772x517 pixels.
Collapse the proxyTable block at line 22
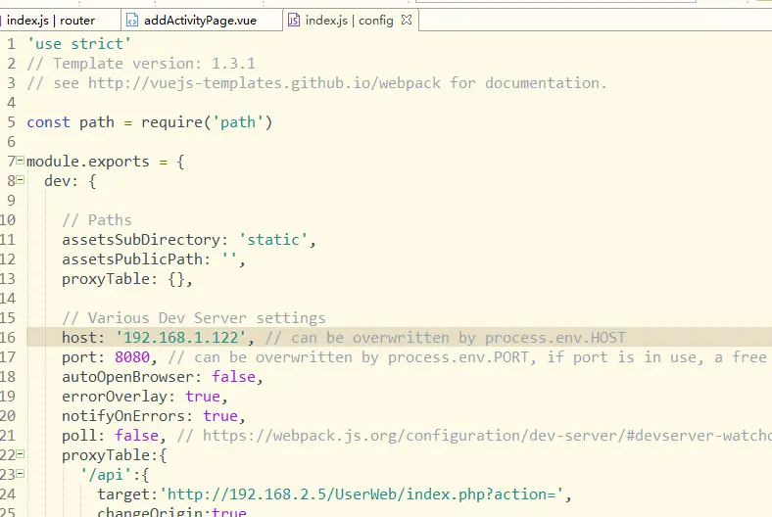point(21,454)
